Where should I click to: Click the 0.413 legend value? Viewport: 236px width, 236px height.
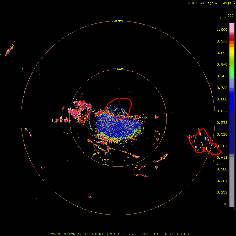(x=222, y=158)
